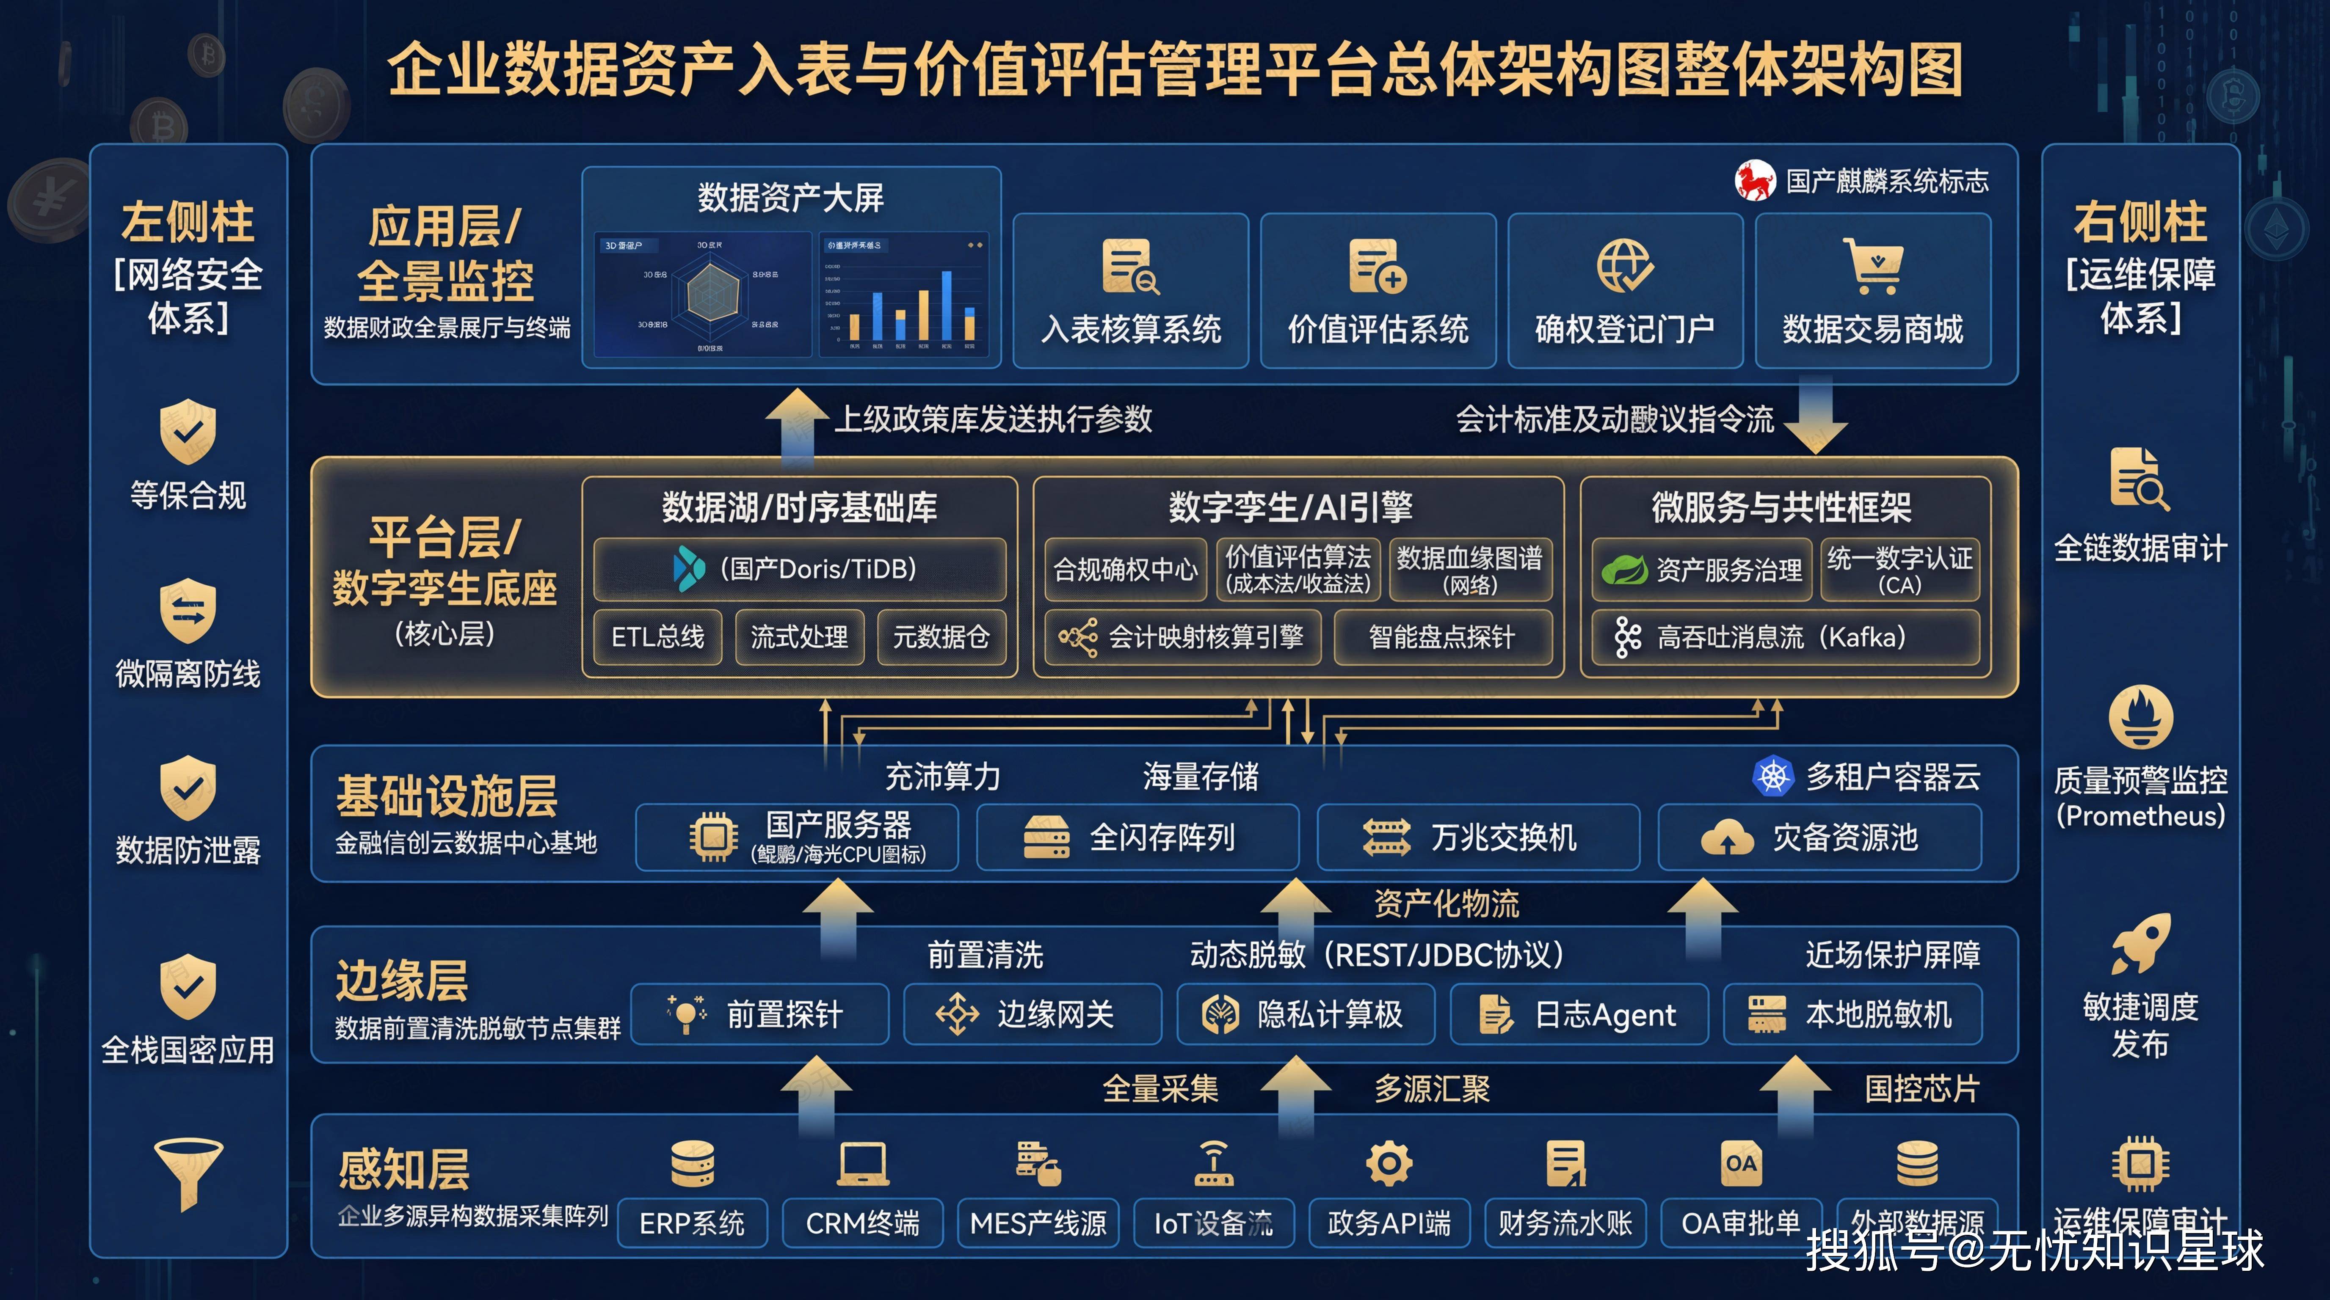
Task: Select the ETL总线 box
Action: pyautogui.click(x=657, y=637)
